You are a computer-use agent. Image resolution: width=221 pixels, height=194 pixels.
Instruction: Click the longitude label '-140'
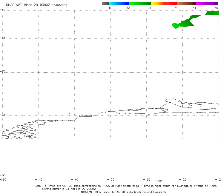75,180
